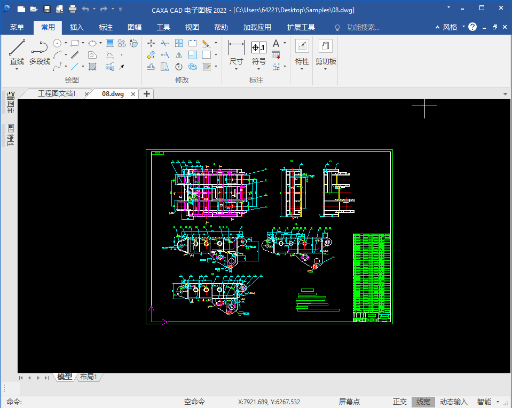Viewport: 512px width, 408px height.
Task: Switch to the 图幅 ribbon tab
Action: (x=135, y=27)
